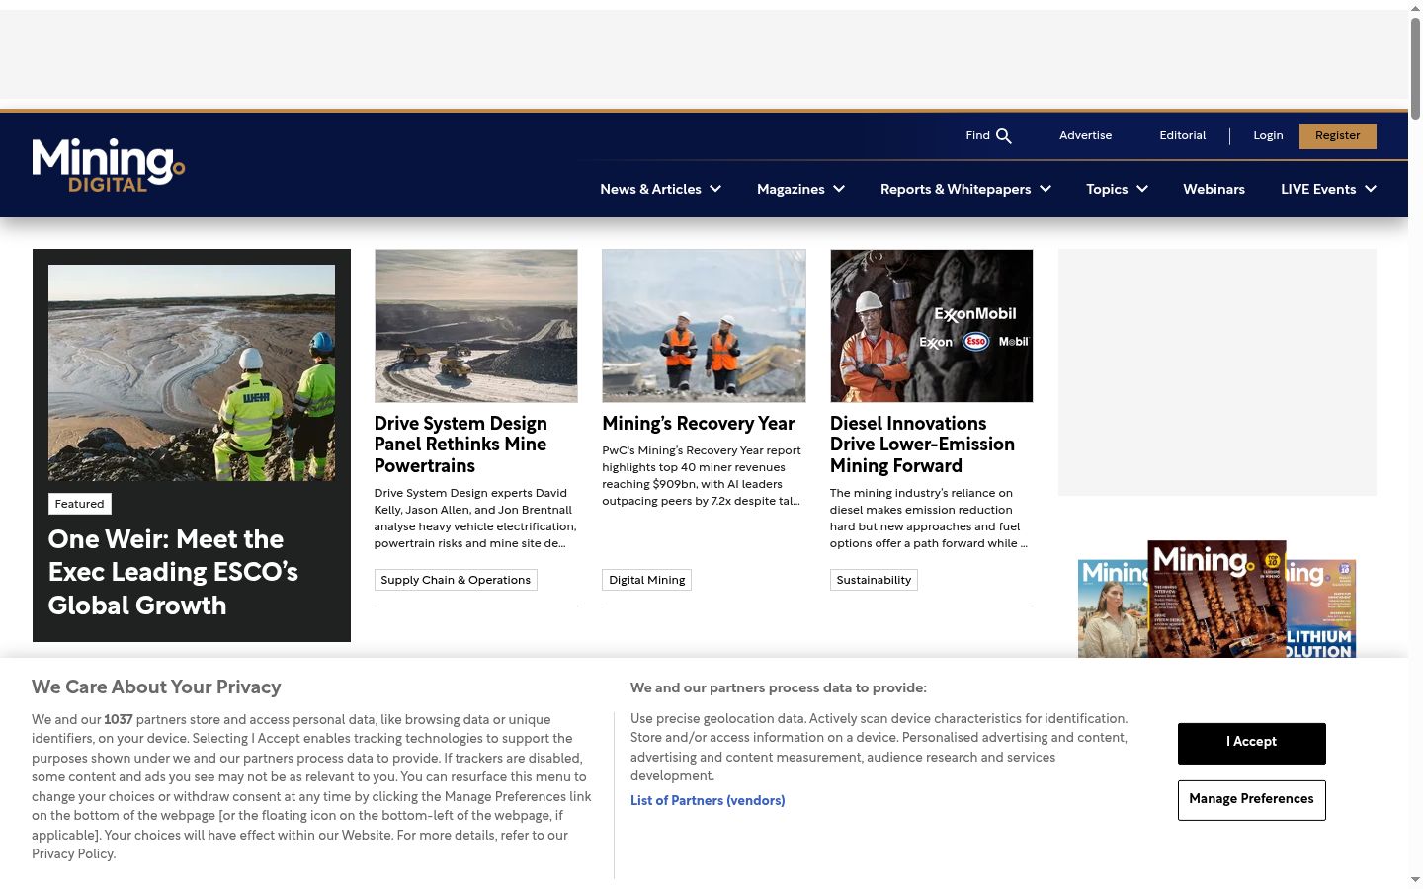Select the Digital Mining tag
Image resolution: width=1423 pixels, height=889 pixels.
tap(647, 580)
